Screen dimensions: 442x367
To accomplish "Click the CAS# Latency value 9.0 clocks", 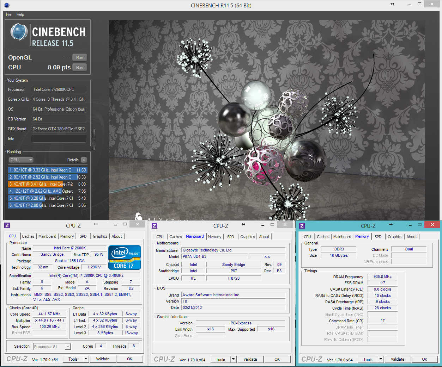I will tap(383, 289).
